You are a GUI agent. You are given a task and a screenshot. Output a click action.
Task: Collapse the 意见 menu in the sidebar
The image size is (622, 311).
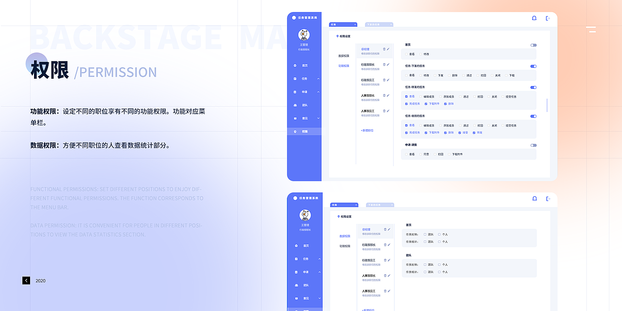tap(318, 117)
